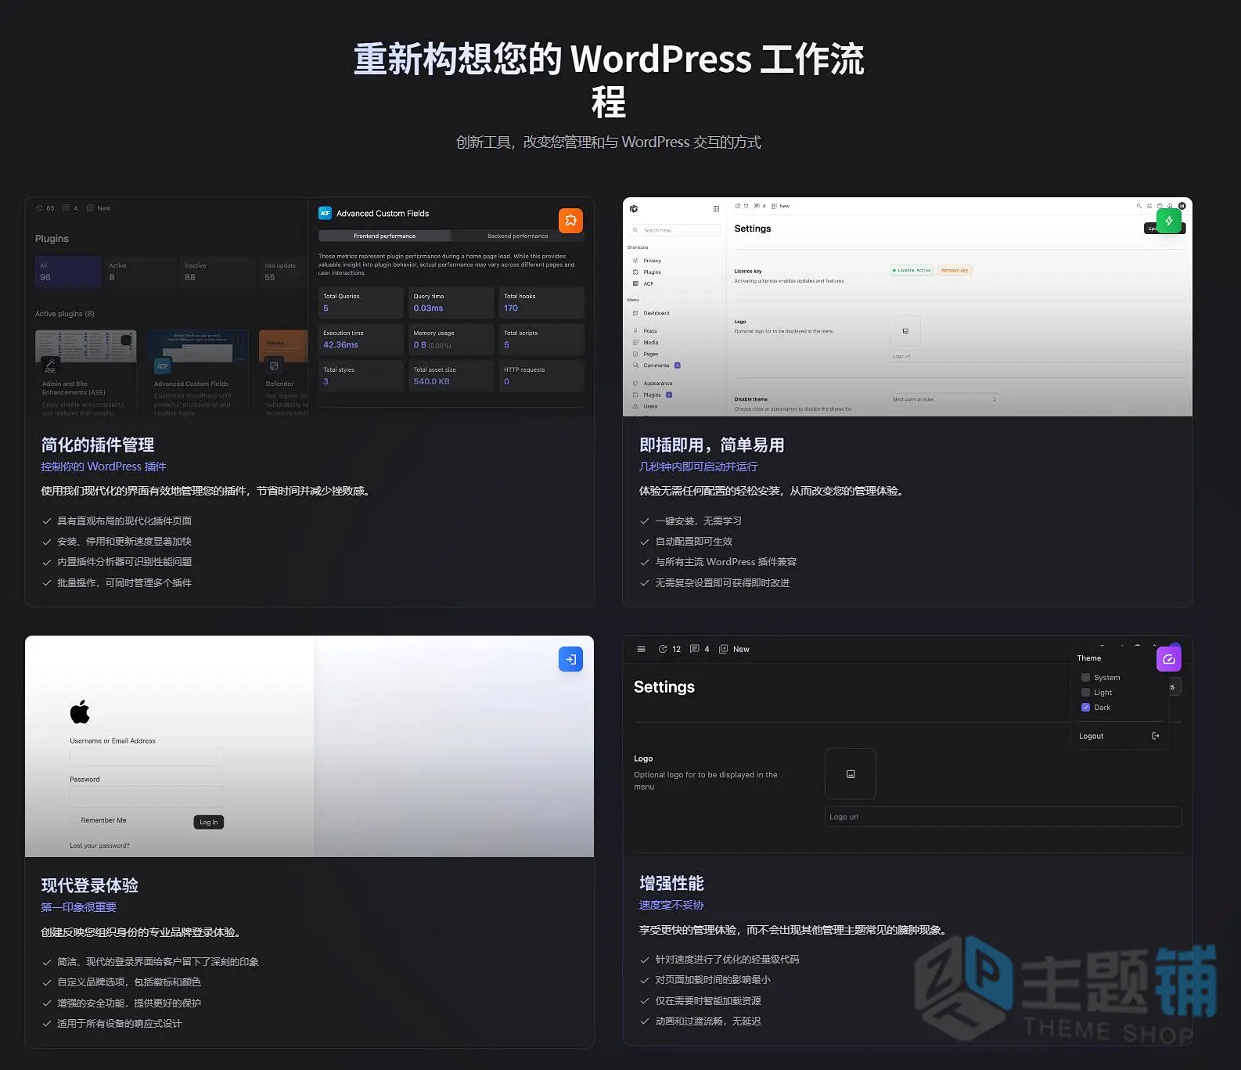Screen dimensions: 1241x1070
Task: Select the Has update 55 filter
Action: 282,272
